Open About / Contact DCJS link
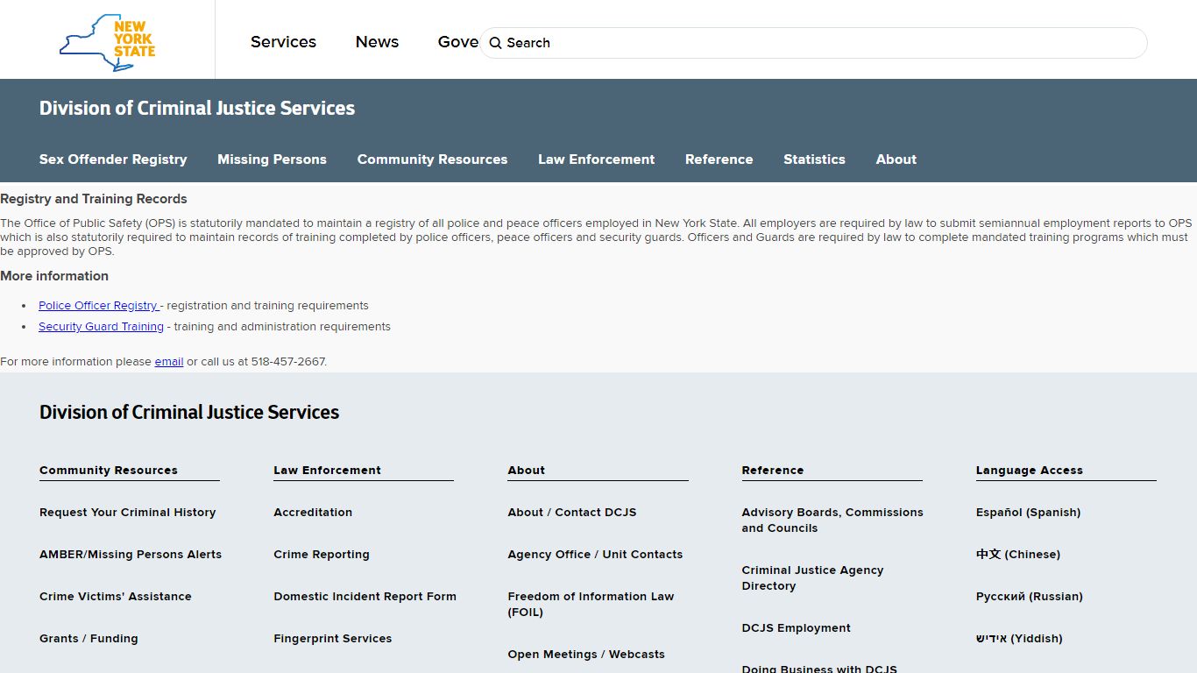Image resolution: width=1197 pixels, height=673 pixels. tap(572, 513)
